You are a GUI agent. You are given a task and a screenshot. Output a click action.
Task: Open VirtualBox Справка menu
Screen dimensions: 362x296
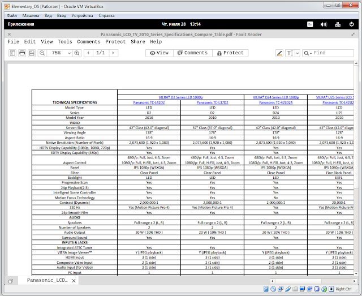click(x=106, y=15)
